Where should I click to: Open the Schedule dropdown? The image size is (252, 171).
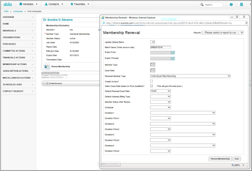click(x=160, y=107)
